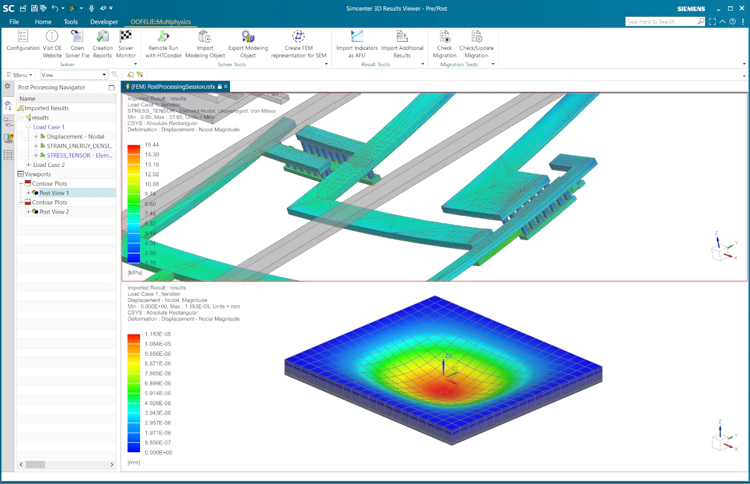The image size is (750, 484).
Task: Switch to the Developer ribbon tab
Action: pyautogui.click(x=104, y=21)
